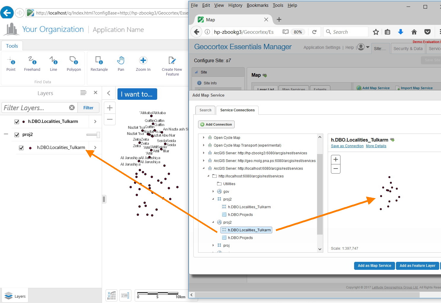The width and height of the screenshot is (441, 303).
Task: Expand the Open Cycle Map connection
Action: pos(203,137)
